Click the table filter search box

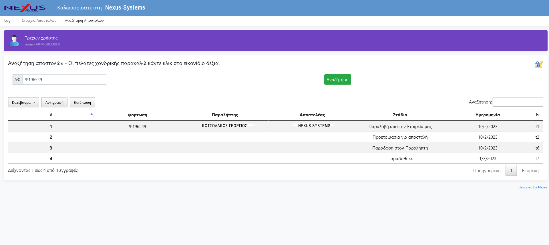518,102
